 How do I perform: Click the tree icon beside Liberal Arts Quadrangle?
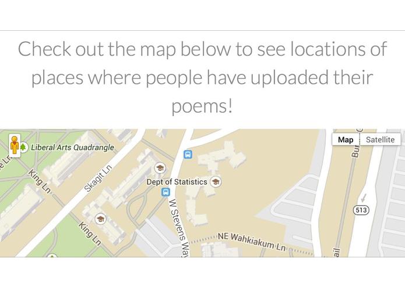(23, 147)
